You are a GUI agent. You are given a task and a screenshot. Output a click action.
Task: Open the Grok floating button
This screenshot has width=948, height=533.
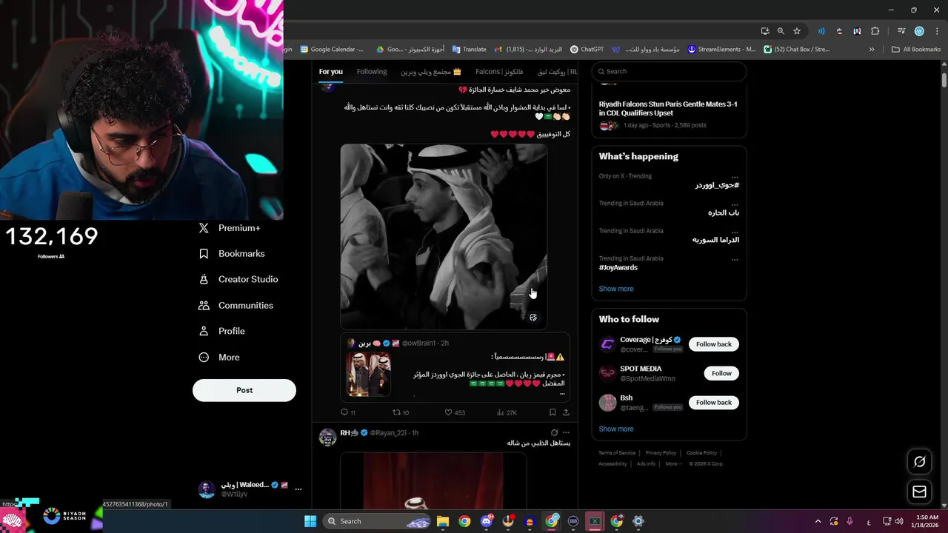919,462
